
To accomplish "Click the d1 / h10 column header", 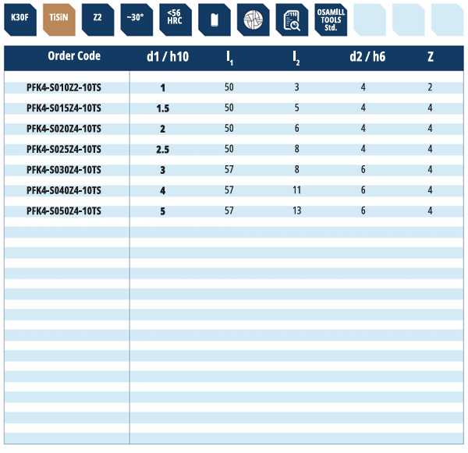I will (x=167, y=57).
